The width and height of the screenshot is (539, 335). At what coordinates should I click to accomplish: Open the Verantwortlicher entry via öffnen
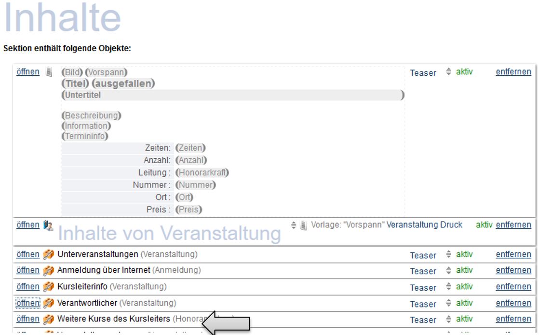click(27, 303)
